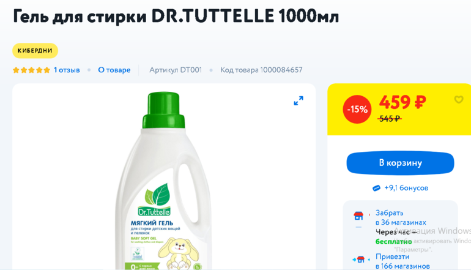This screenshot has height=270, width=471.
Task: Open 'Забрать в 36 магазинах' pickup option
Action: 401,218
